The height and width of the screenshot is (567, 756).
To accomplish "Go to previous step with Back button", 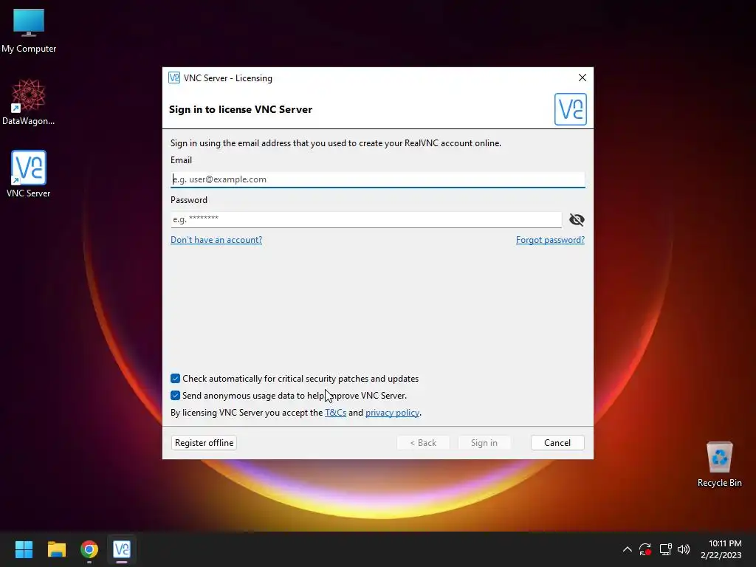I will [423, 443].
